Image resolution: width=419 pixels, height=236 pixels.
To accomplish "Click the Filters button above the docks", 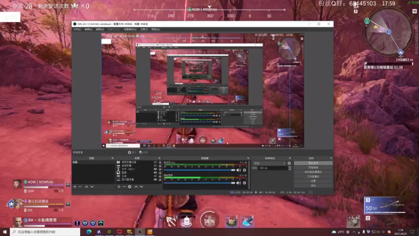I will [144, 152].
